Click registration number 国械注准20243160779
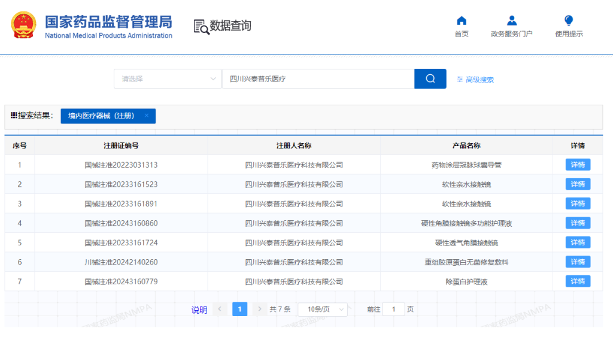Viewport: 613px width, 337px height. tap(121, 282)
